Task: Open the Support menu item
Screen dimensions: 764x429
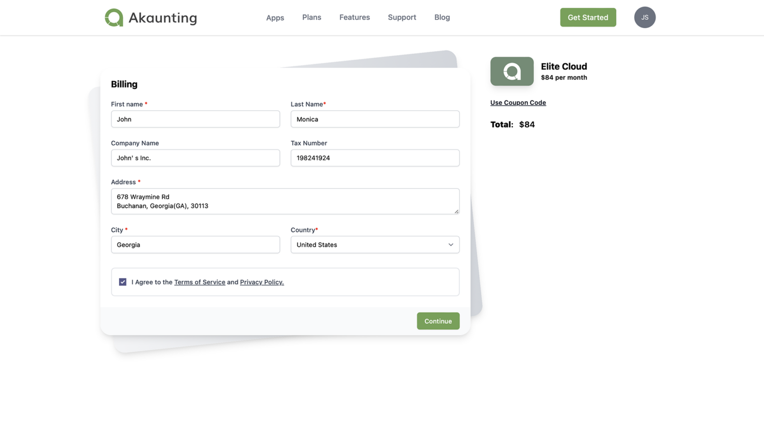Action: tap(402, 17)
